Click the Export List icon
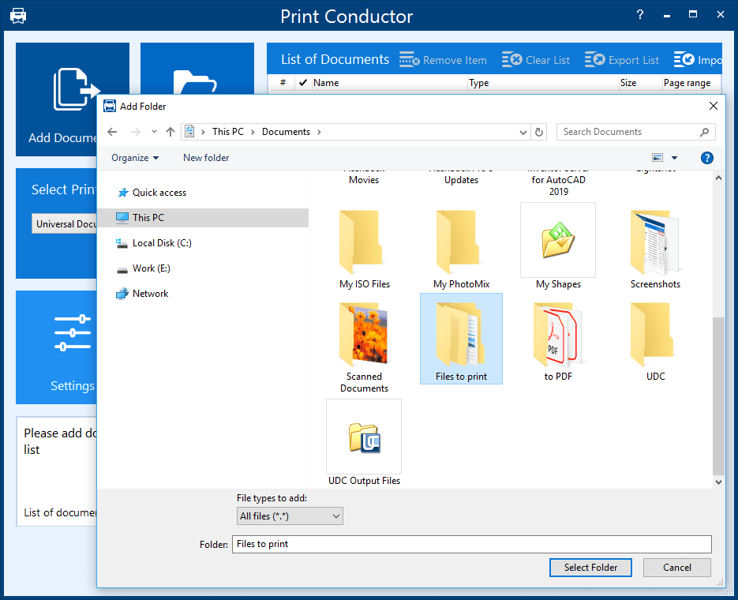 tap(592, 58)
